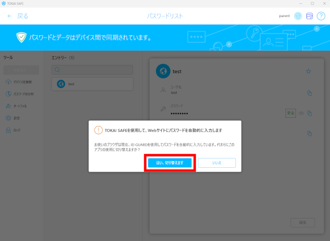Click the padlock lock icon
The width and height of the screenshot is (330, 241).
coord(8,130)
